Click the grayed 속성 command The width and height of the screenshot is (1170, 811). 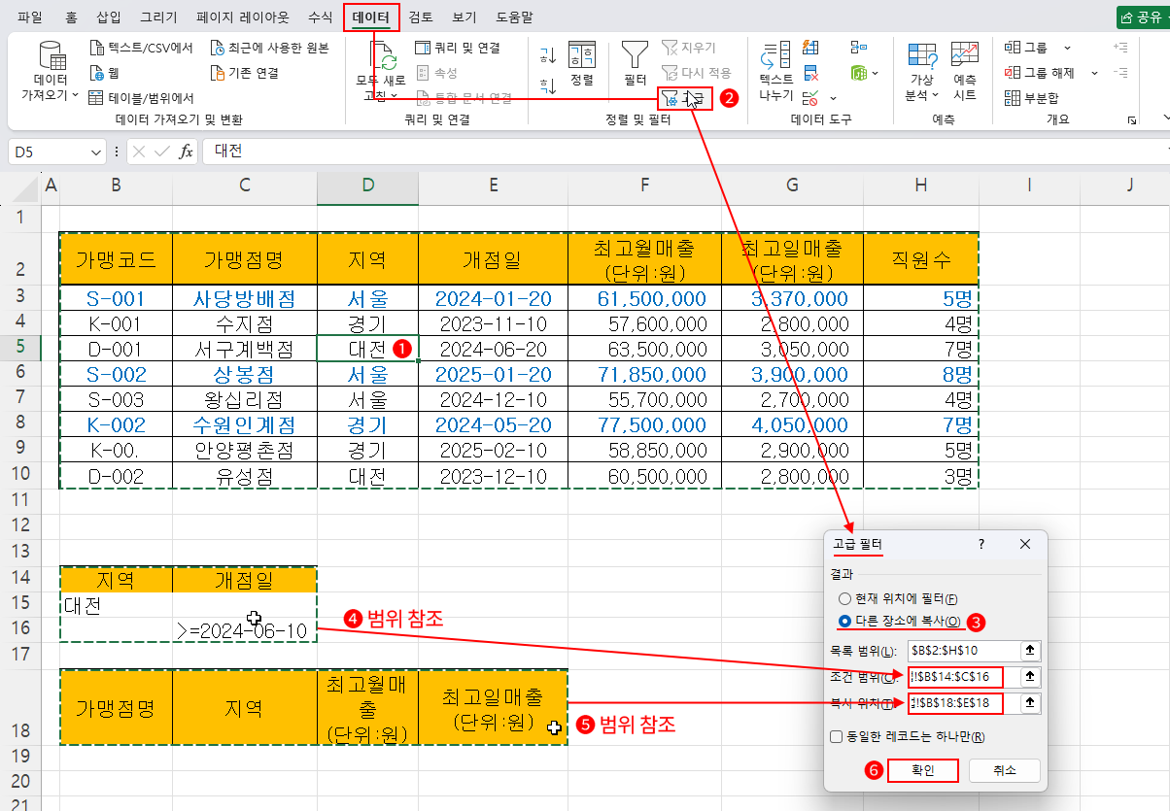tap(436, 73)
